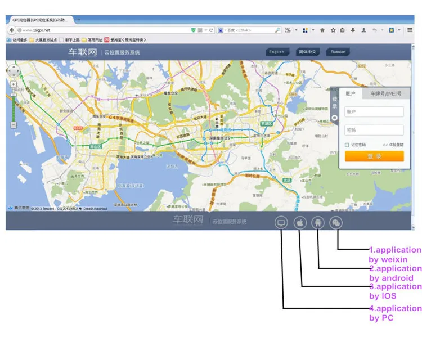
Task: Open the PC application icon
Action: pos(281,223)
